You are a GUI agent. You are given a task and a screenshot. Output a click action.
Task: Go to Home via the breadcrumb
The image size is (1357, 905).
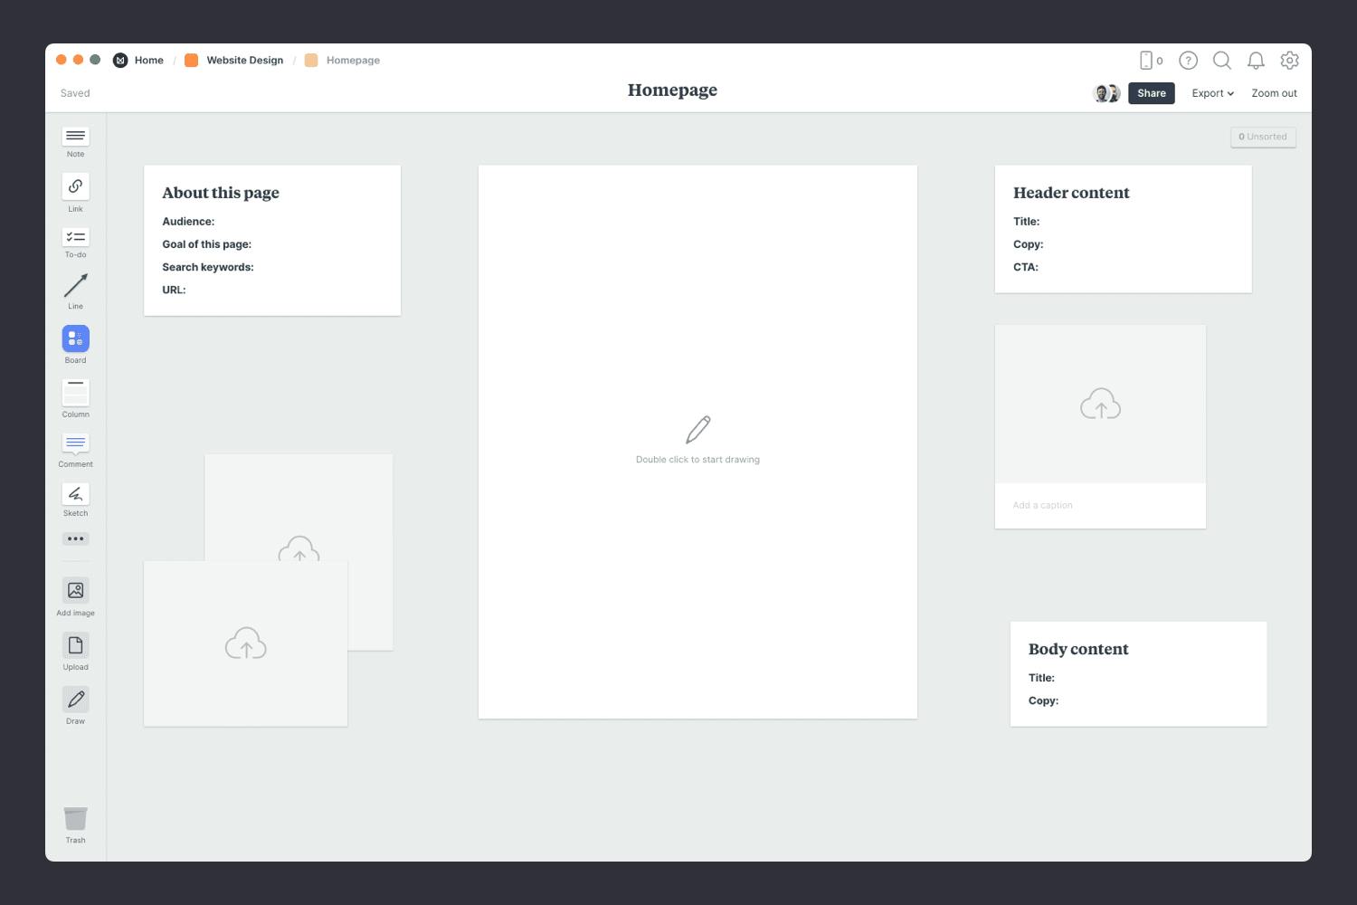pyautogui.click(x=148, y=60)
